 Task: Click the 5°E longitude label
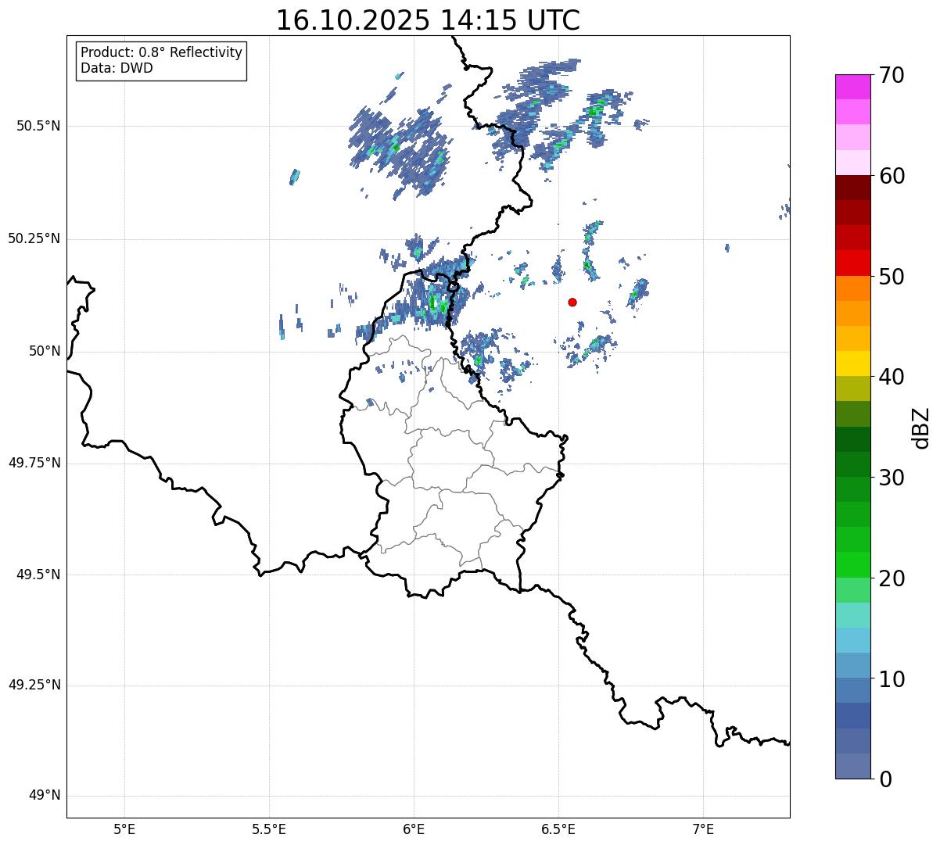click(124, 829)
